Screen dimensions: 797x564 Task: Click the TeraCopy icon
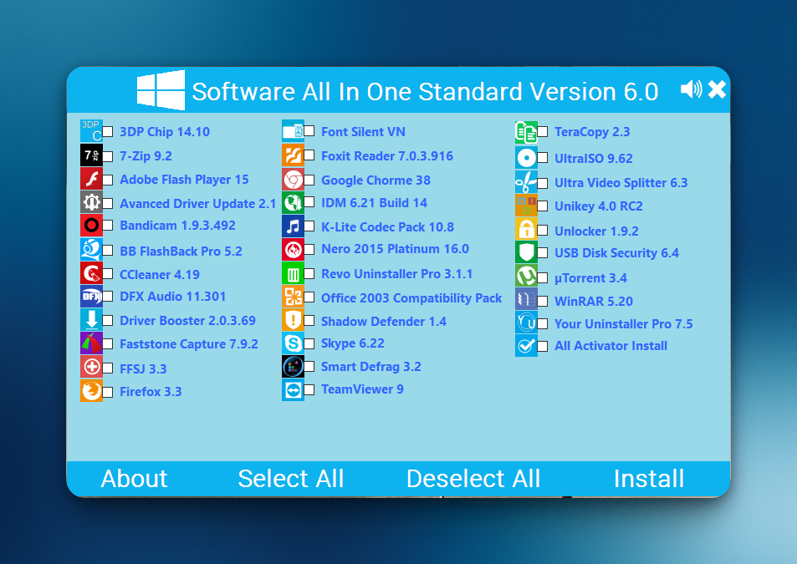(526, 132)
